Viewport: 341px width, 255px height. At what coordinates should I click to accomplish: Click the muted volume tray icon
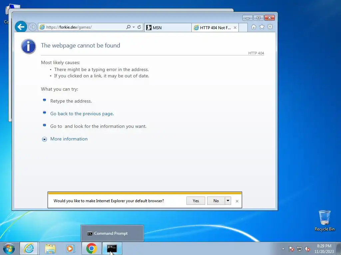tap(307, 249)
